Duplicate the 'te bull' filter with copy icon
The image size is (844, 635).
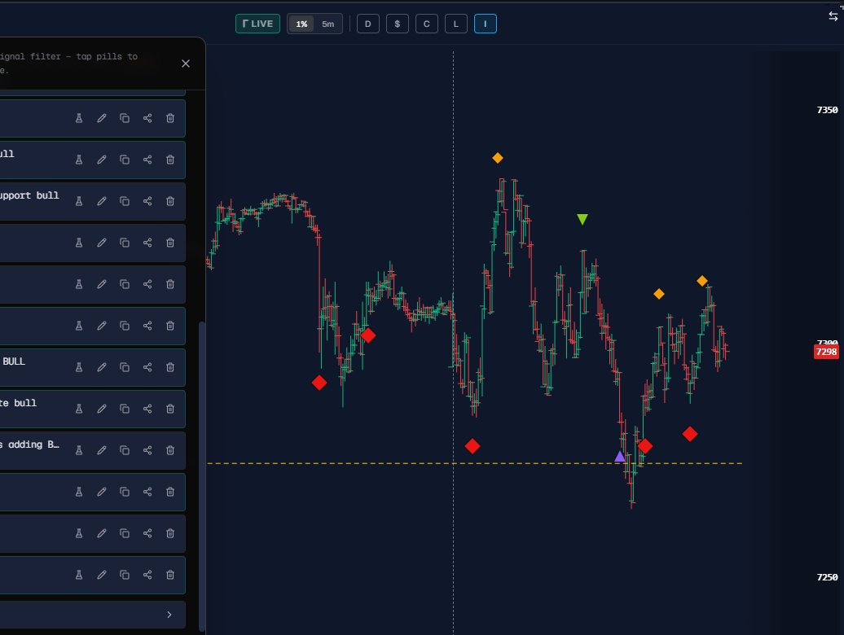pyautogui.click(x=125, y=409)
